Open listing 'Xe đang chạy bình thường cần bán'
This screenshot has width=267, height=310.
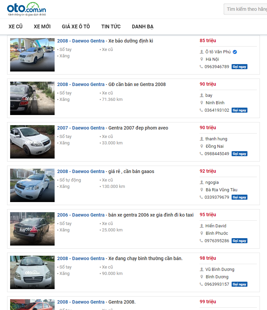(120, 258)
